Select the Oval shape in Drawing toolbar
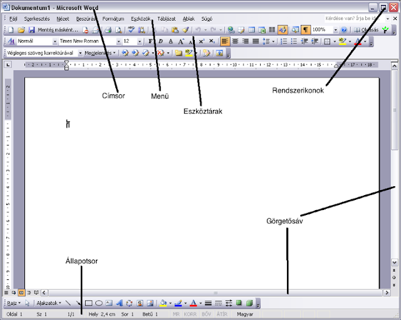Image resolution: width=401 pixels, height=320 pixels. coord(99,303)
